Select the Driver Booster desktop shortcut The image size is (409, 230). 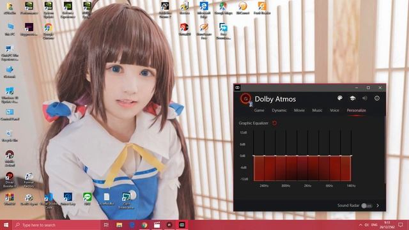10,180
